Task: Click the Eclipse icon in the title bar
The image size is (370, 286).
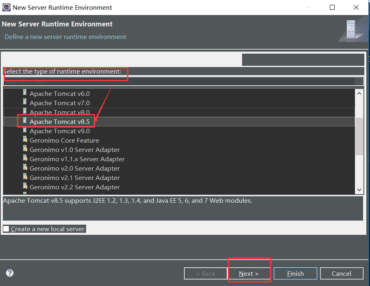Action: (6, 7)
